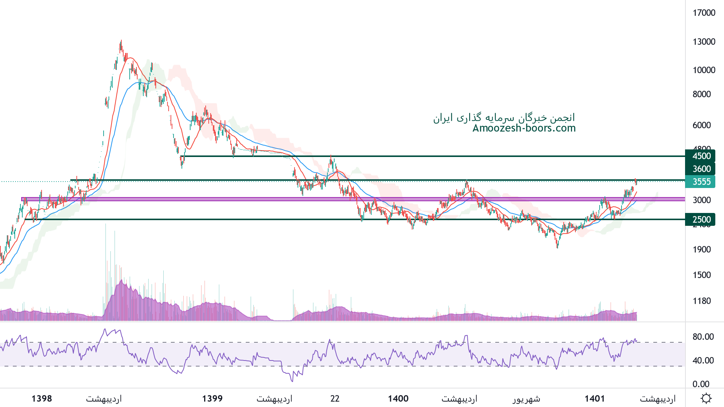Screen dimensions: 724x407
Task: Click the 4500 dark green price label
Action: 701,156
